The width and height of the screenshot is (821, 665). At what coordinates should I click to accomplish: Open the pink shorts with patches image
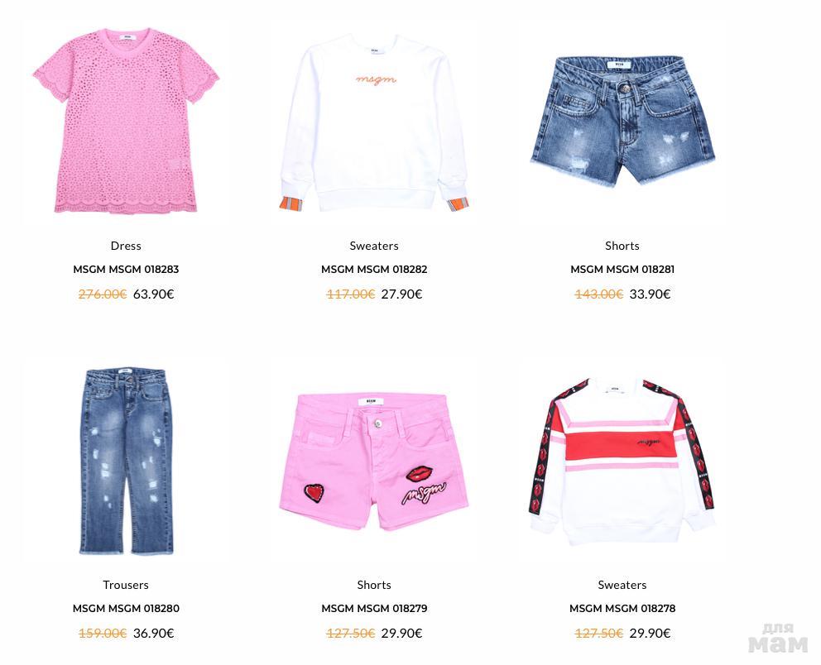[374, 462]
